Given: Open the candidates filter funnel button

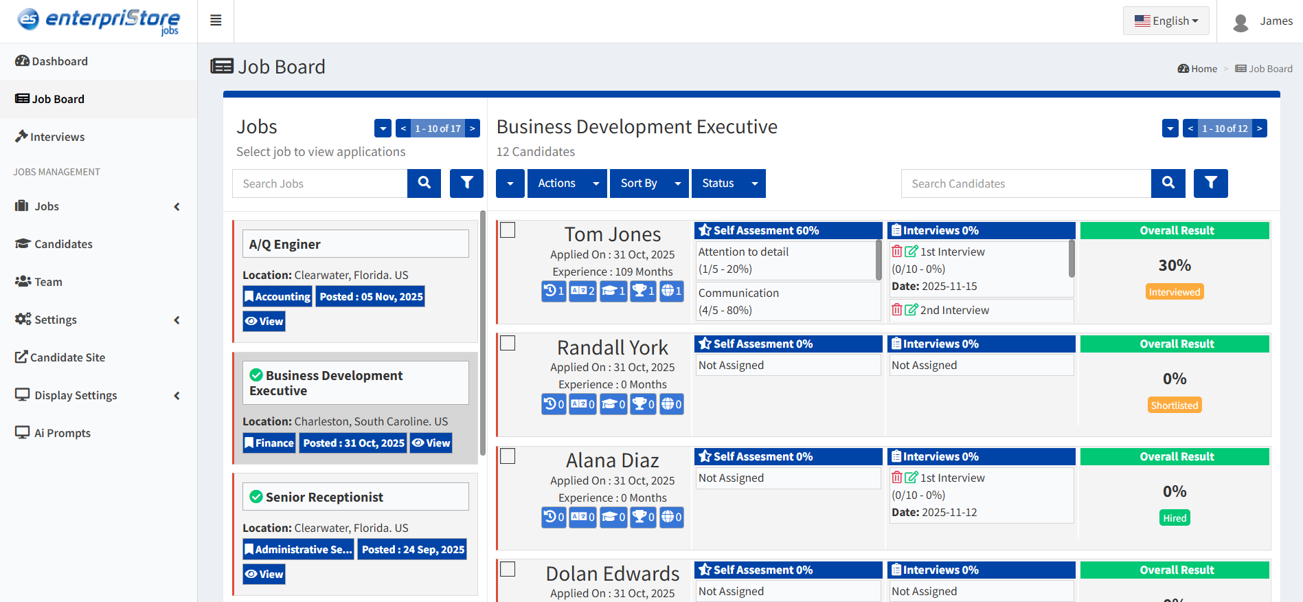Looking at the screenshot, I should (x=1211, y=183).
